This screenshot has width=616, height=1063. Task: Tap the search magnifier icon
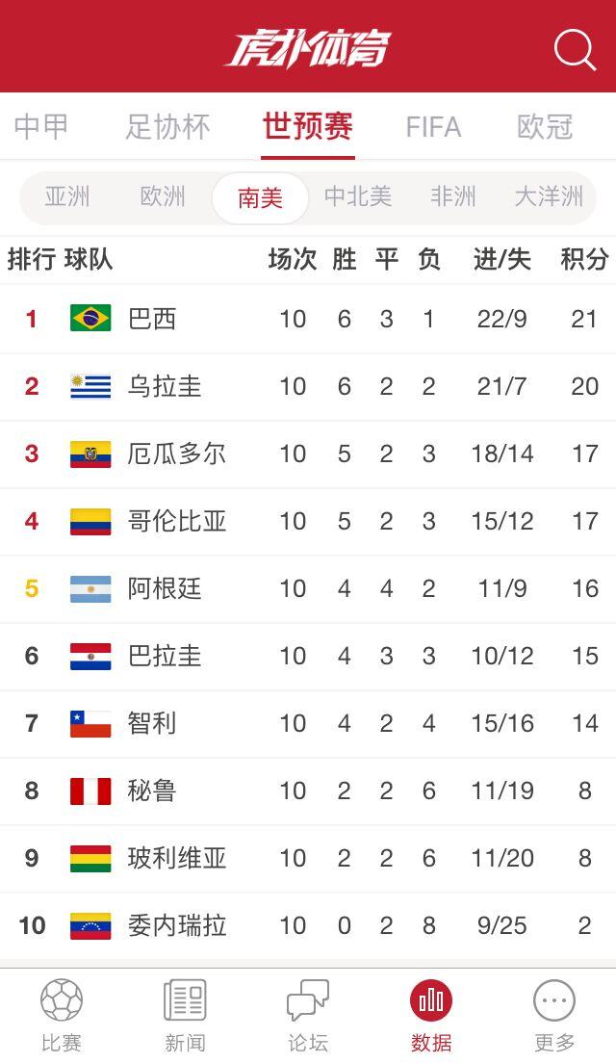(575, 49)
